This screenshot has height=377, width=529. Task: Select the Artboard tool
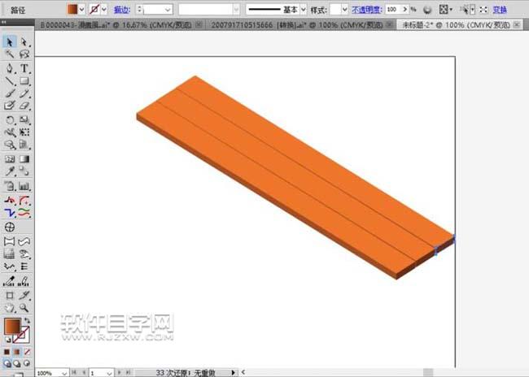point(10,295)
